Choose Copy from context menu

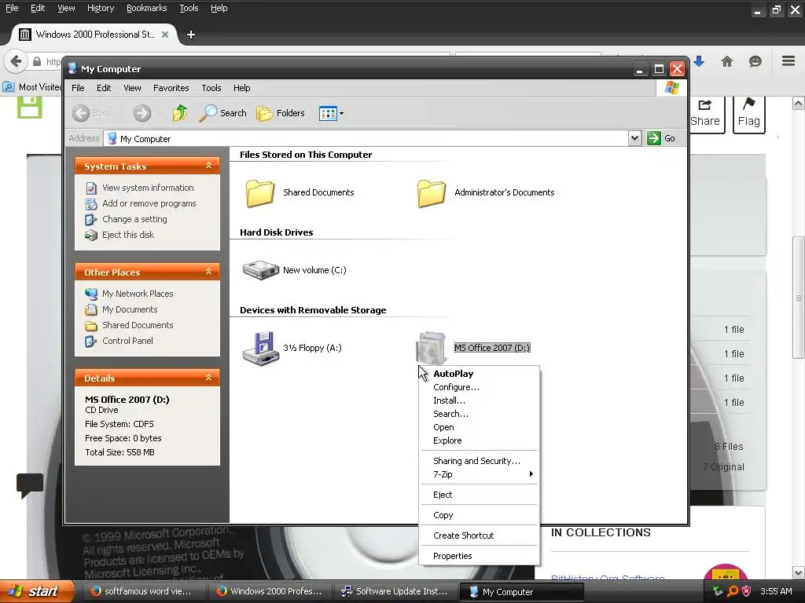(x=479, y=515)
